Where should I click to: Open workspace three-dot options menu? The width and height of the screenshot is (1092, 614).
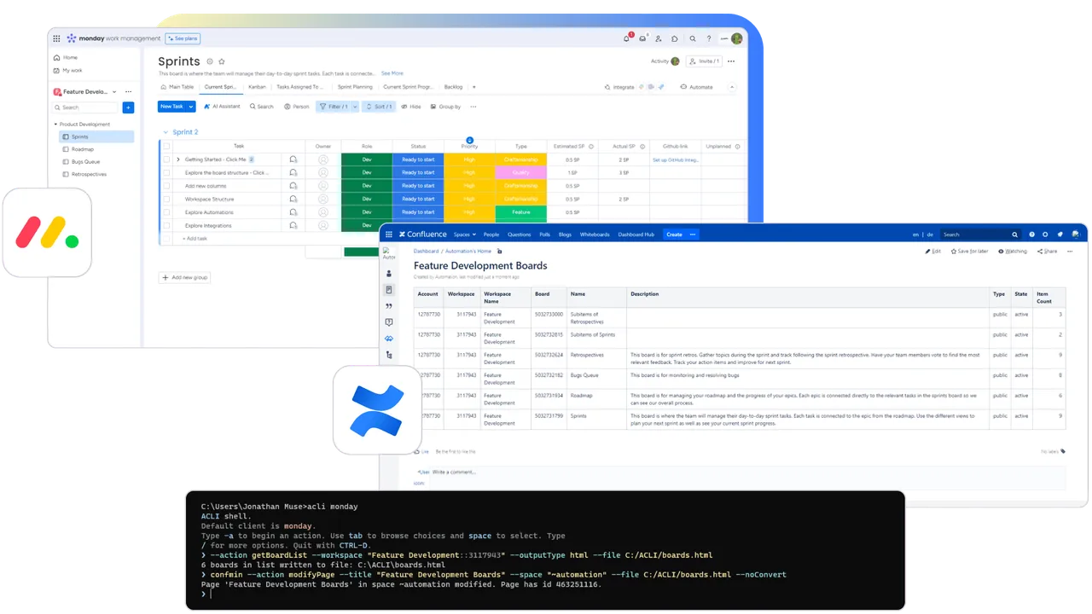tap(129, 91)
